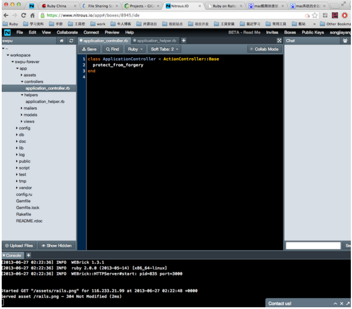Click the chat message input field
This screenshot has height=309, width=352.
(x=312, y=245)
